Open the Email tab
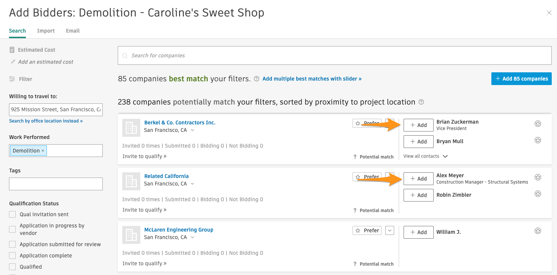This screenshot has width=557, height=275. 73,31
